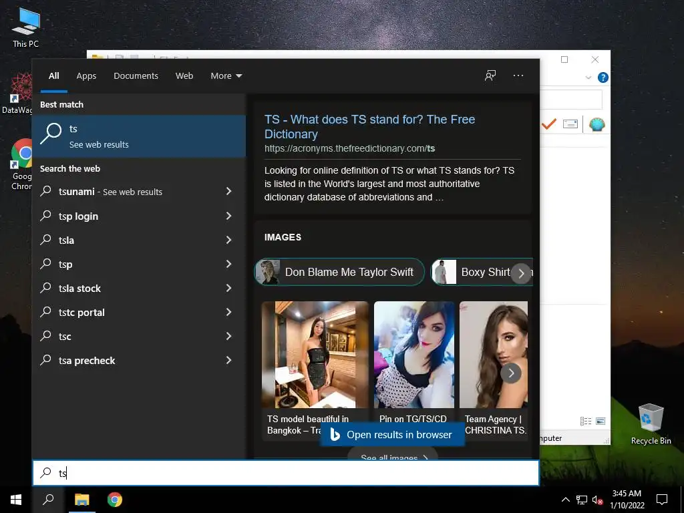Open the search feedback person icon
684x513 pixels.
490,75
